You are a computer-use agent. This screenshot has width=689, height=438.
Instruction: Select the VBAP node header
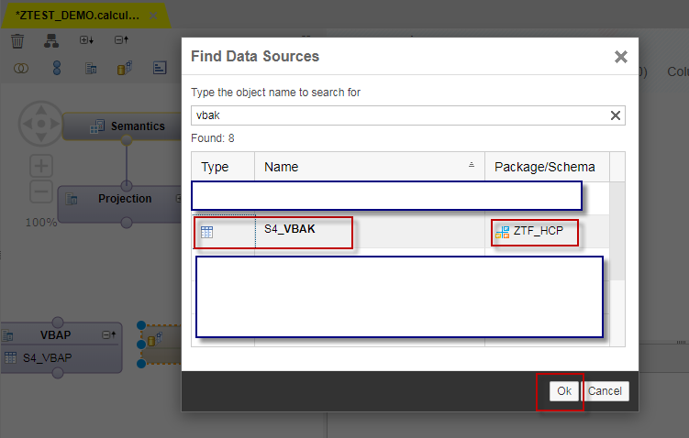point(56,334)
